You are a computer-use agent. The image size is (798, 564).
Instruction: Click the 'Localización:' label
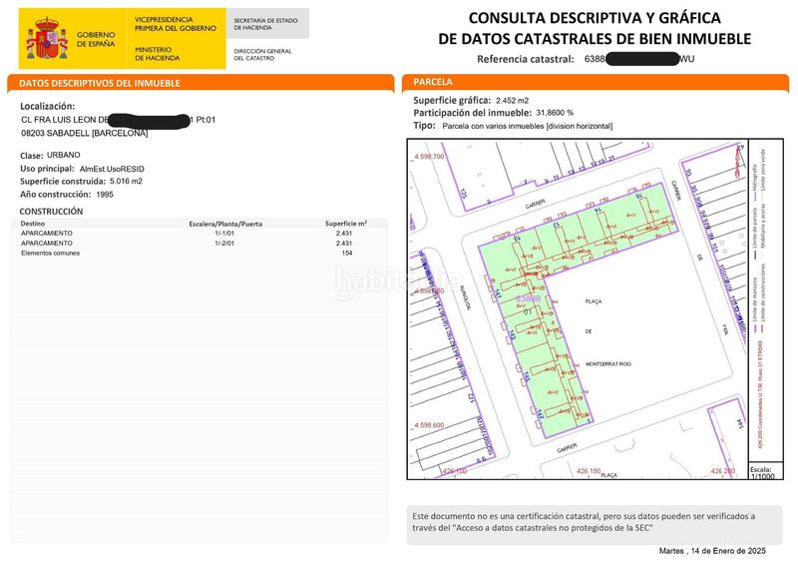click(47, 107)
